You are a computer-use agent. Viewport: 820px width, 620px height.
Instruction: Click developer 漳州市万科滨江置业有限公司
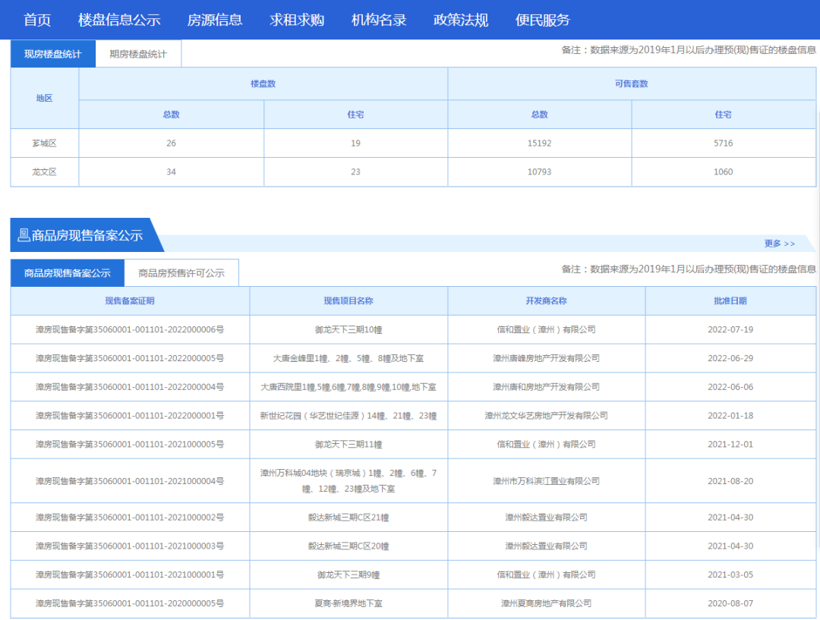(x=546, y=481)
